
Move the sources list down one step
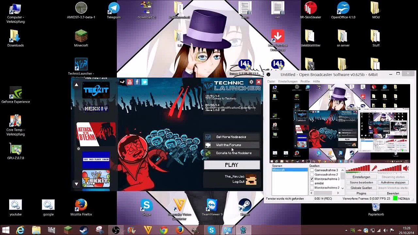(343, 188)
